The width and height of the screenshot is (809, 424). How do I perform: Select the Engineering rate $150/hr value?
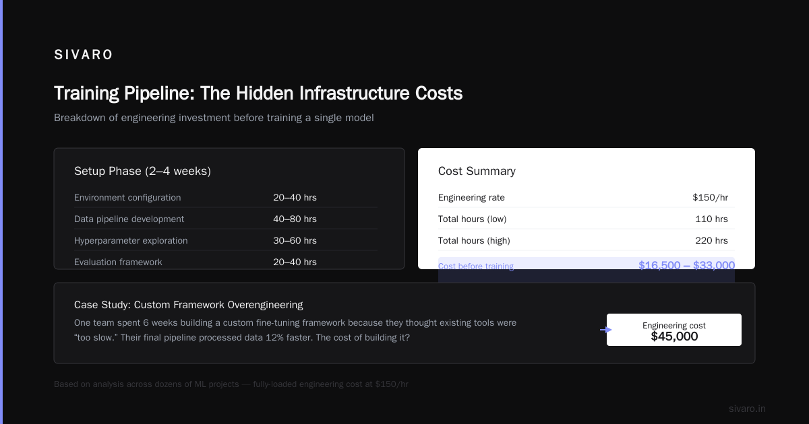710,197
